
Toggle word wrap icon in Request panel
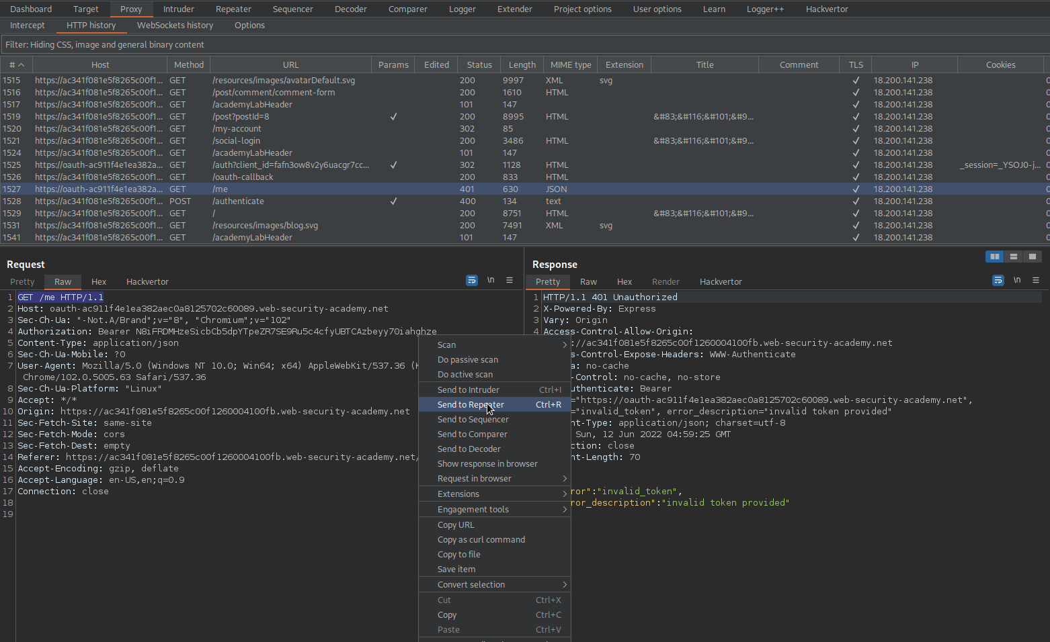(x=472, y=280)
